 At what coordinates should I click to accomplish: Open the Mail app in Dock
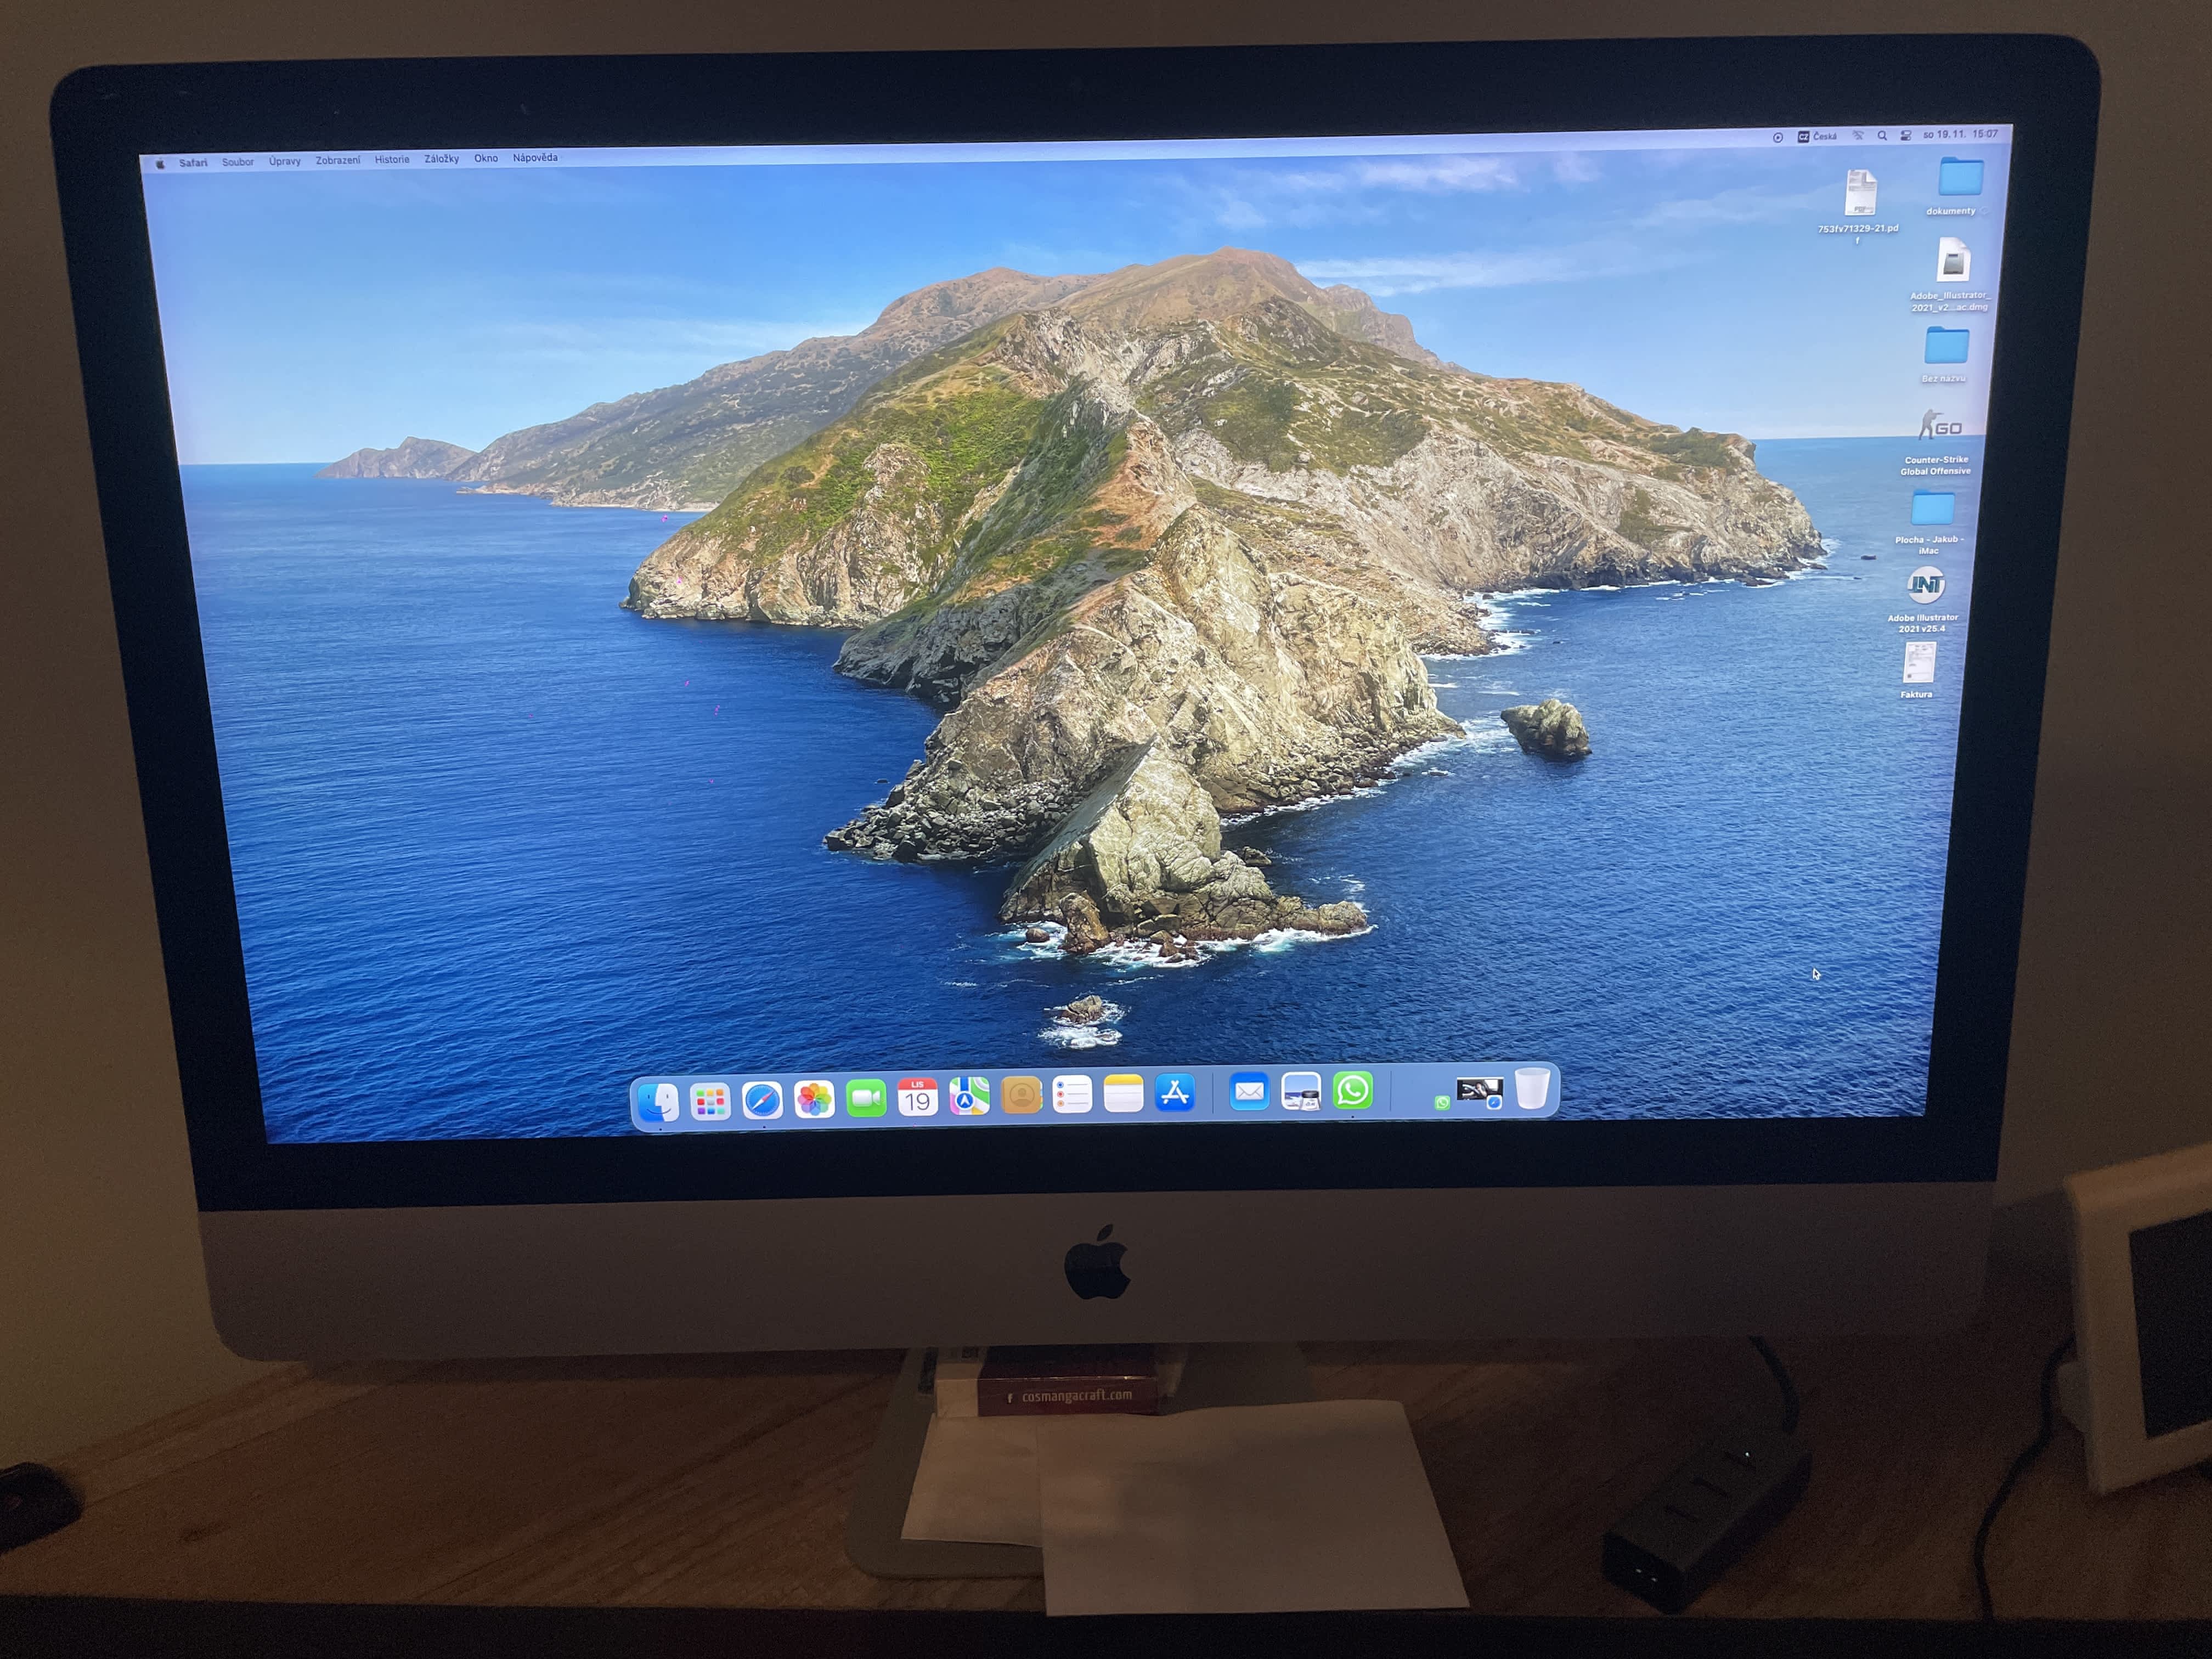click(x=1249, y=1092)
